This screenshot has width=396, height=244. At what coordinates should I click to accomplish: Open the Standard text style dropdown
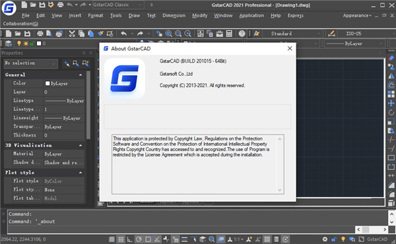click(292, 34)
